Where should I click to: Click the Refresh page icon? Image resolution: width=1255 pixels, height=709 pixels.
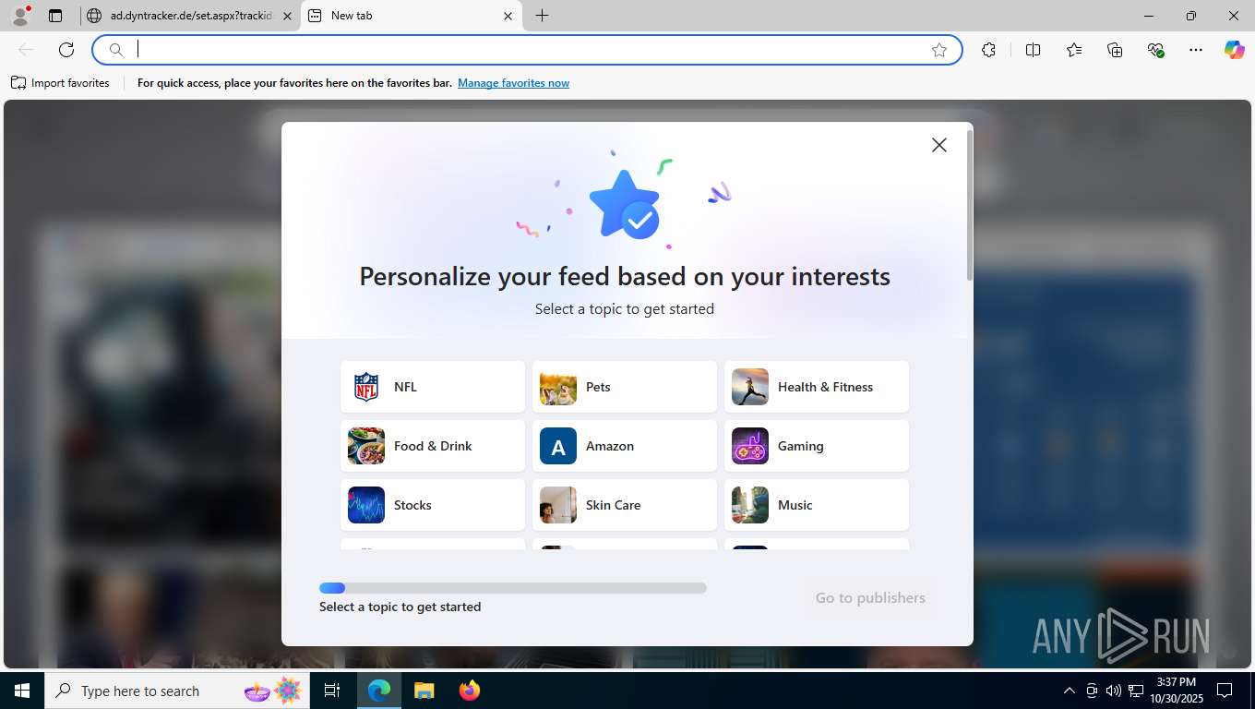(66, 50)
